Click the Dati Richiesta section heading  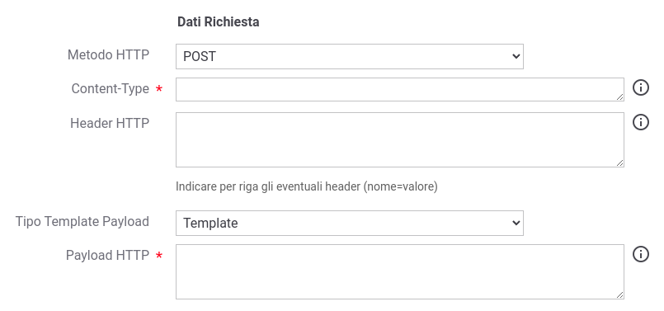(218, 22)
